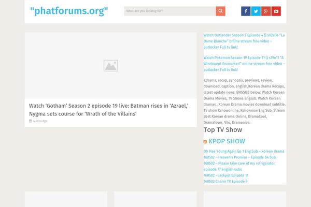Click the Kdrama recap description paragraph
Screen dimensions: 311x207
[x=245, y=101]
